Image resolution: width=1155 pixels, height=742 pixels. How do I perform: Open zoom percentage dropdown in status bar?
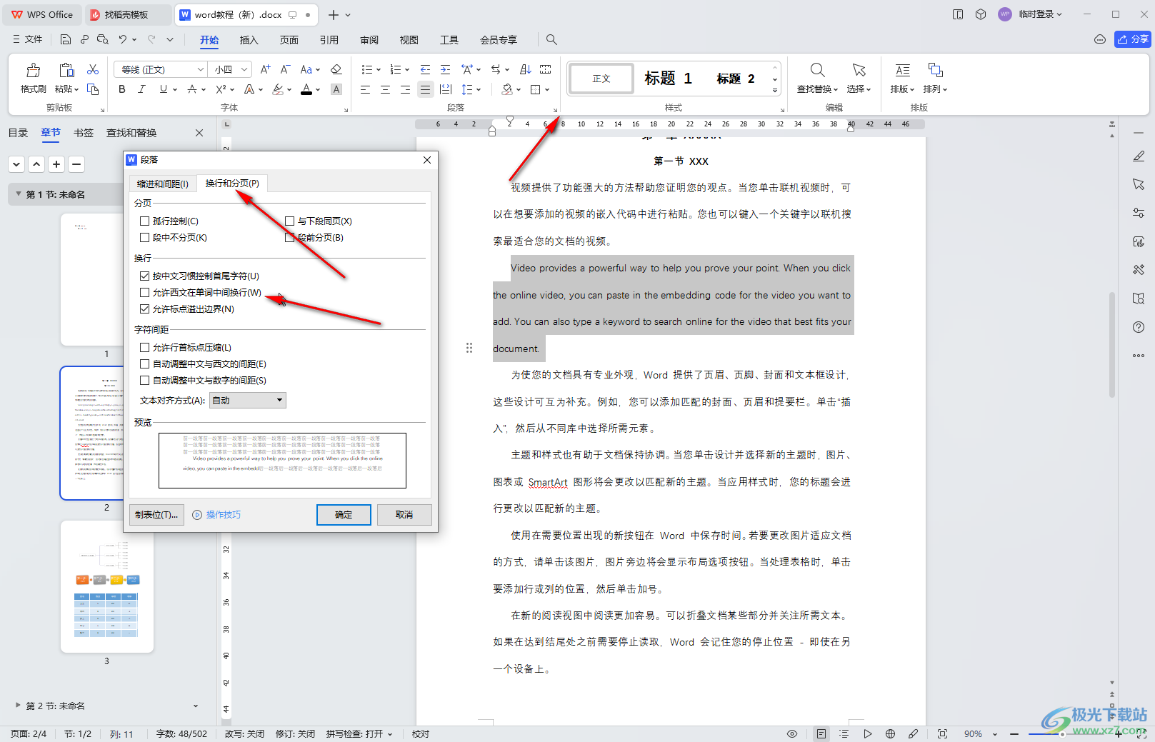[x=994, y=734]
